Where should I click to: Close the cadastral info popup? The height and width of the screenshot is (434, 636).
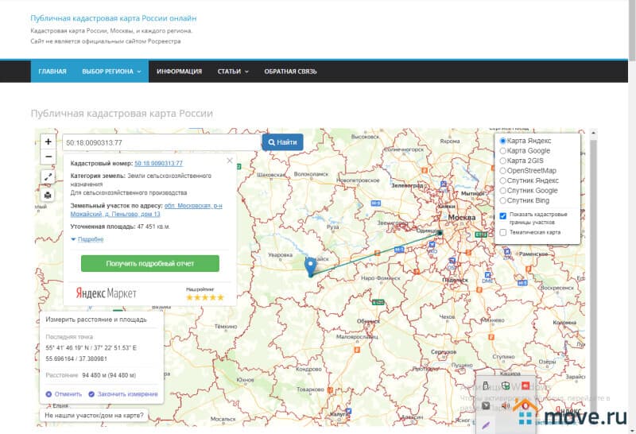click(x=230, y=161)
